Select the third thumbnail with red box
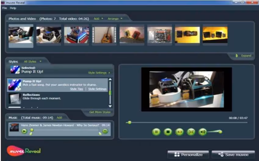Viewport: 259px width, 161px height. tap(76, 35)
